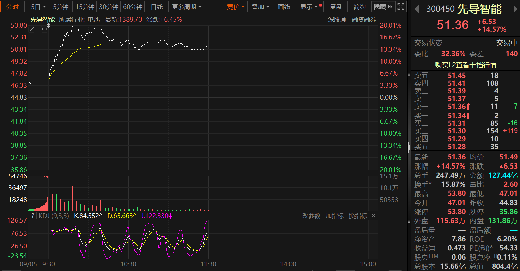Switch to the 分时 intraday chart tab
The height and width of the screenshot is (271, 520).
pos(12,7)
